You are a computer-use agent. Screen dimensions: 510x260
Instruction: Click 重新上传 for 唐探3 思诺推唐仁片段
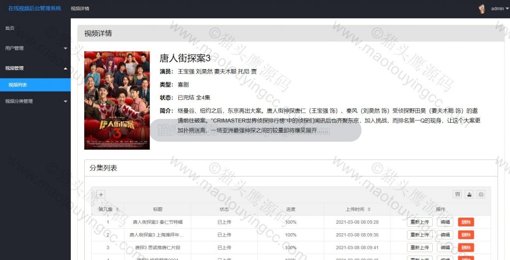tap(419, 248)
